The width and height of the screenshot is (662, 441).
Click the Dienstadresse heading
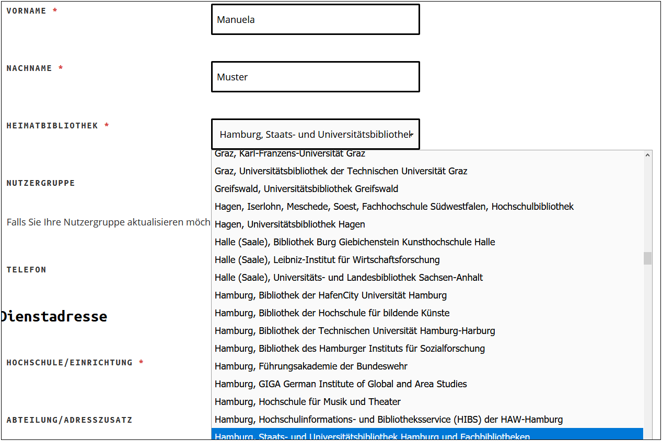pyautogui.click(x=54, y=316)
